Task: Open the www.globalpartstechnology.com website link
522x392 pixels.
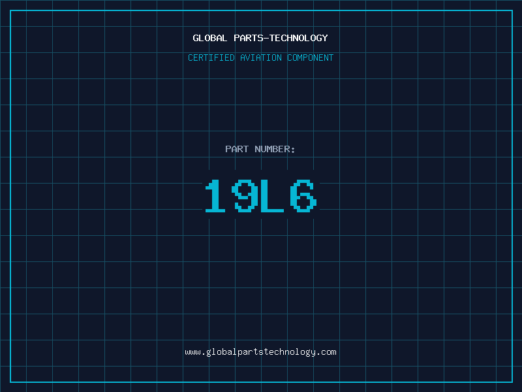Action: coord(260,352)
